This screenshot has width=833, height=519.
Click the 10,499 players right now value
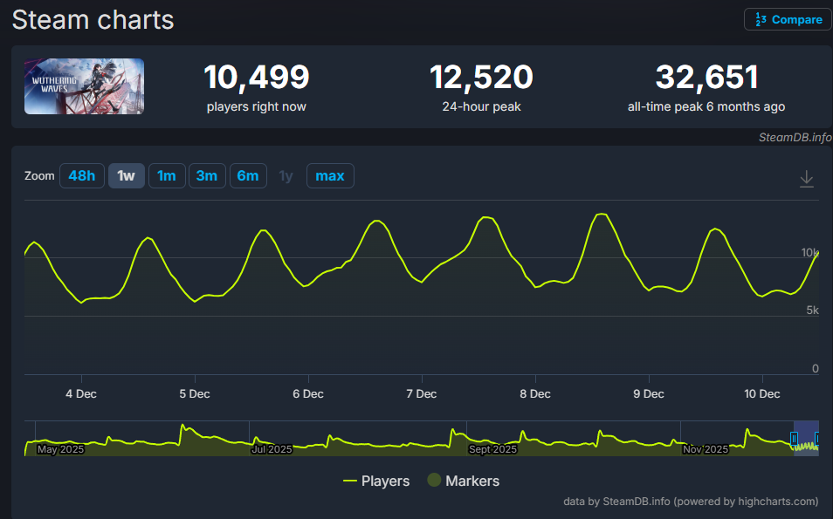point(257,77)
